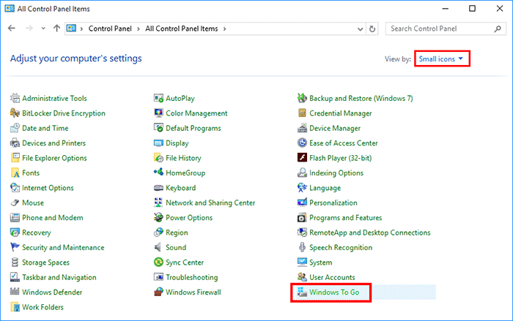Open the Display monitor icon
Viewport: 513px width, 321px height.
pyautogui.click(x=158, y=143)
